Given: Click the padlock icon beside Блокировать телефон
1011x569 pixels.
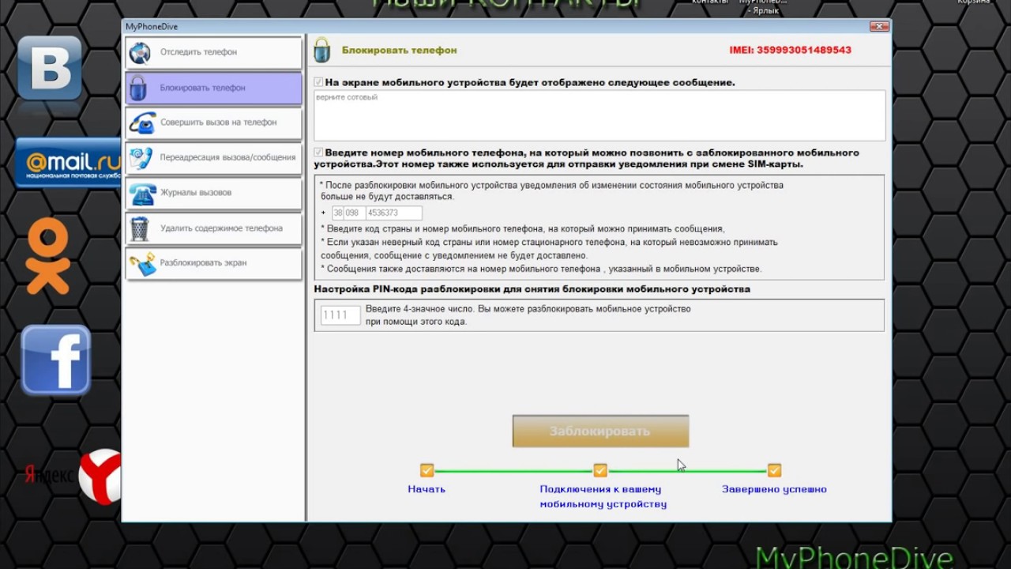Looking at the screenshot, I should click(x=138, y=88).
